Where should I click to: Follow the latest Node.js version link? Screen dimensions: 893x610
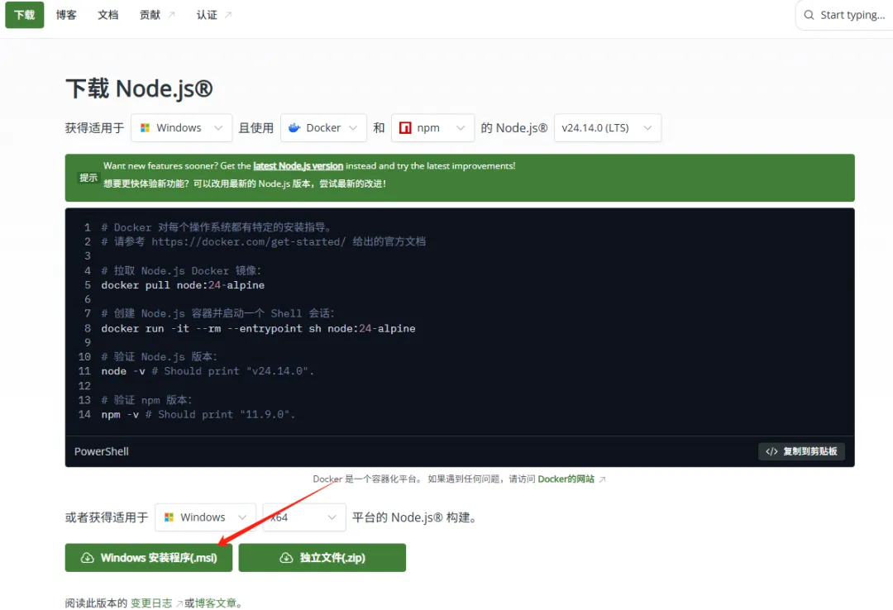(x=298, y=166)
